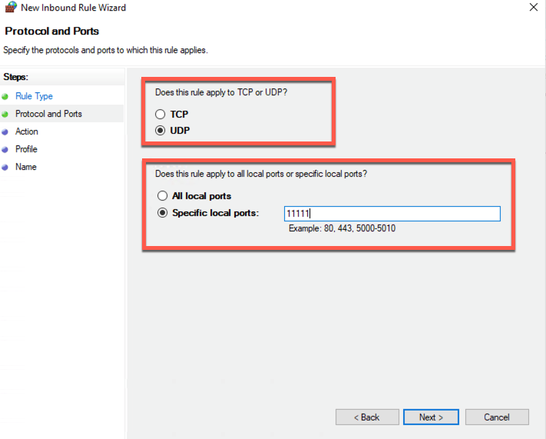Click the green bullet beside Rule Type
The width and height of the screenshot is (546, 439).
pyautogui.click(x=5, y=97)
